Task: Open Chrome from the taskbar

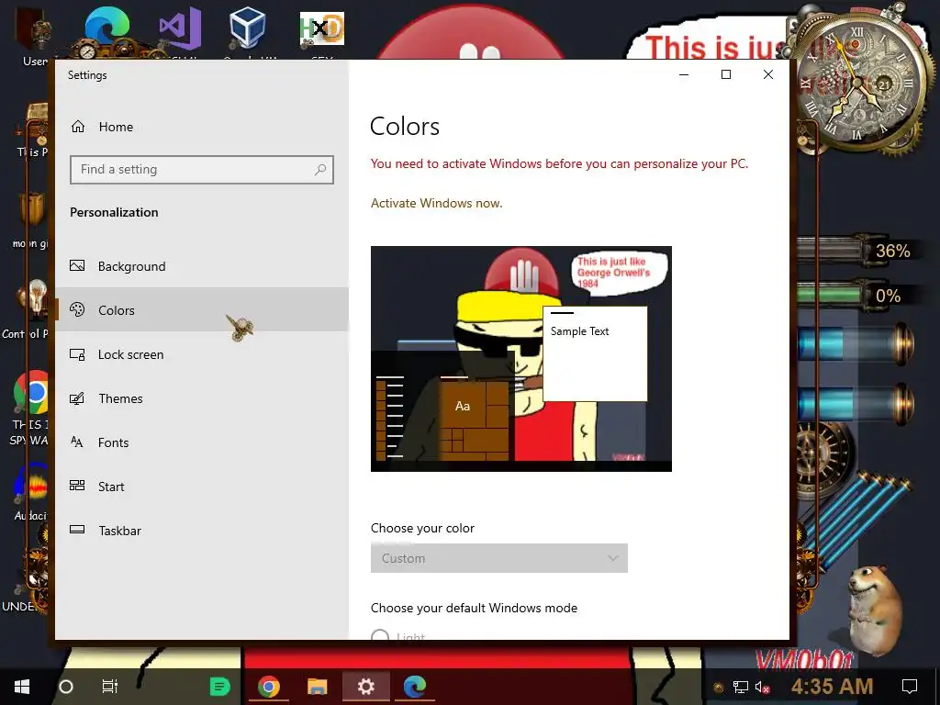Action: (269, 687)
